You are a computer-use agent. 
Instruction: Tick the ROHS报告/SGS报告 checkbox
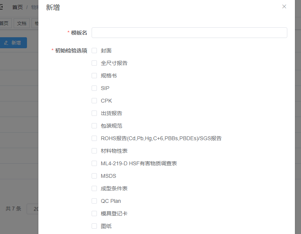[x=94, y=138]
